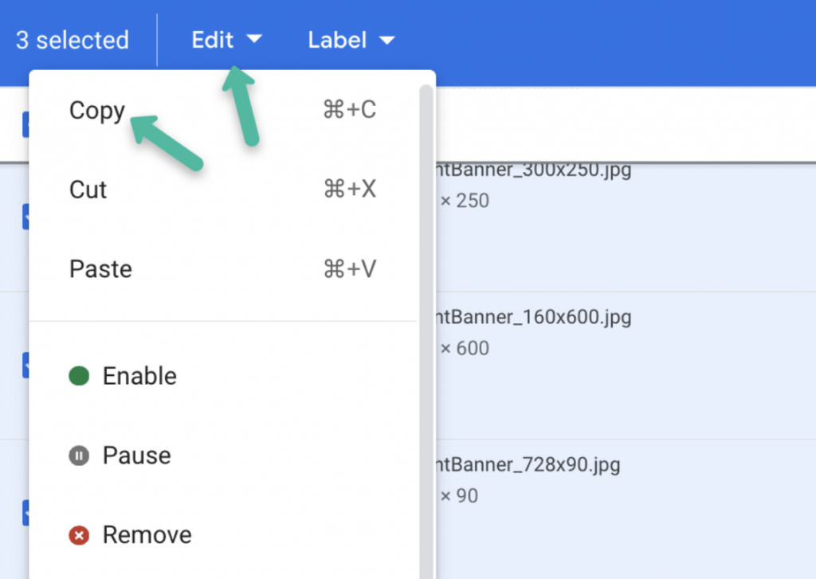Uncheck the 160x600 banner row checkbox
This screenshot has height=579, width=816.
(x=25, y=364)
